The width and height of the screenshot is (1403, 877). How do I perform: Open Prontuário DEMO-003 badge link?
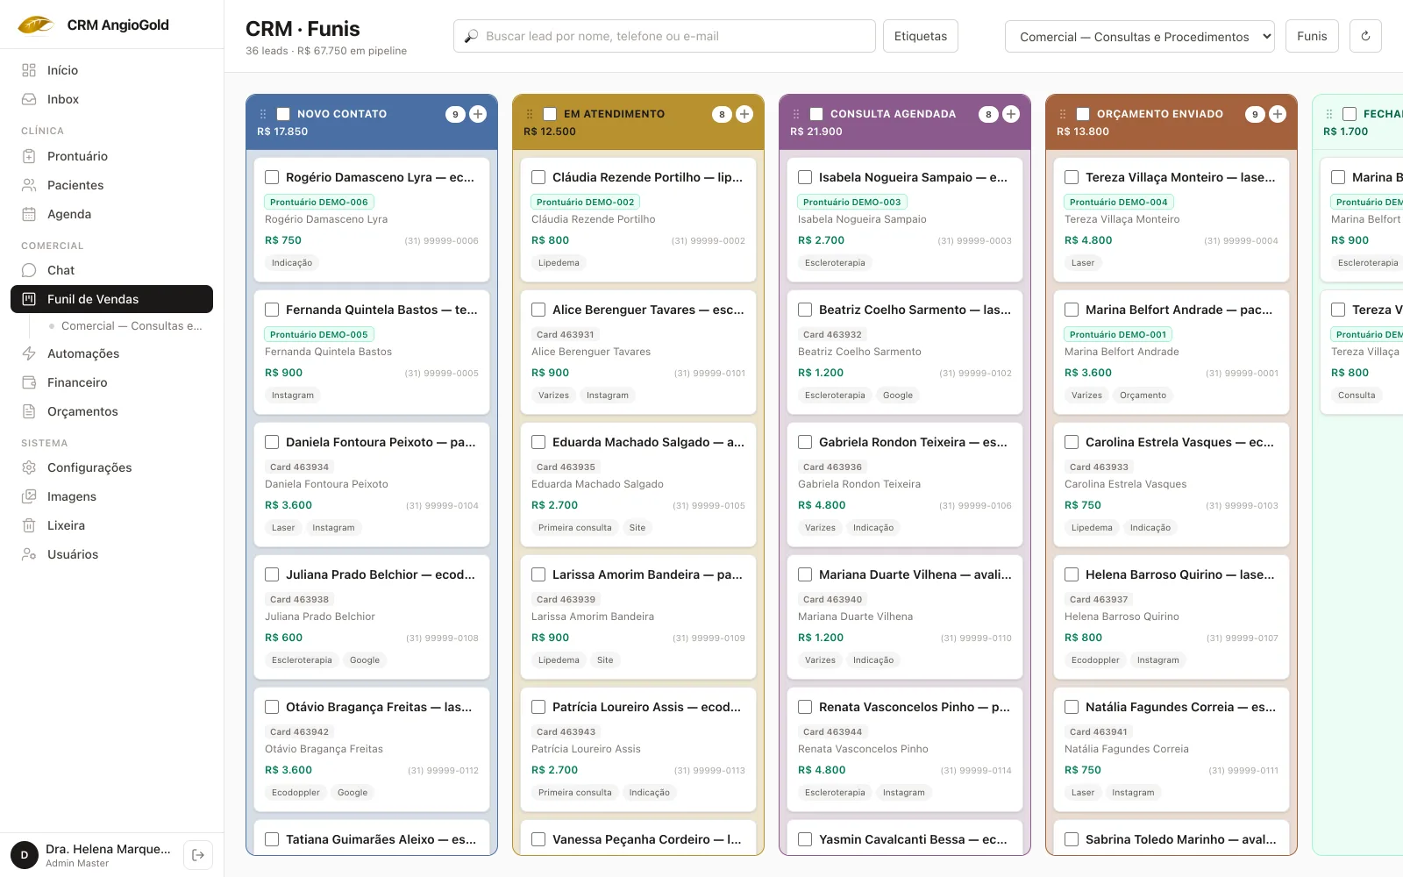pos(852,202)
